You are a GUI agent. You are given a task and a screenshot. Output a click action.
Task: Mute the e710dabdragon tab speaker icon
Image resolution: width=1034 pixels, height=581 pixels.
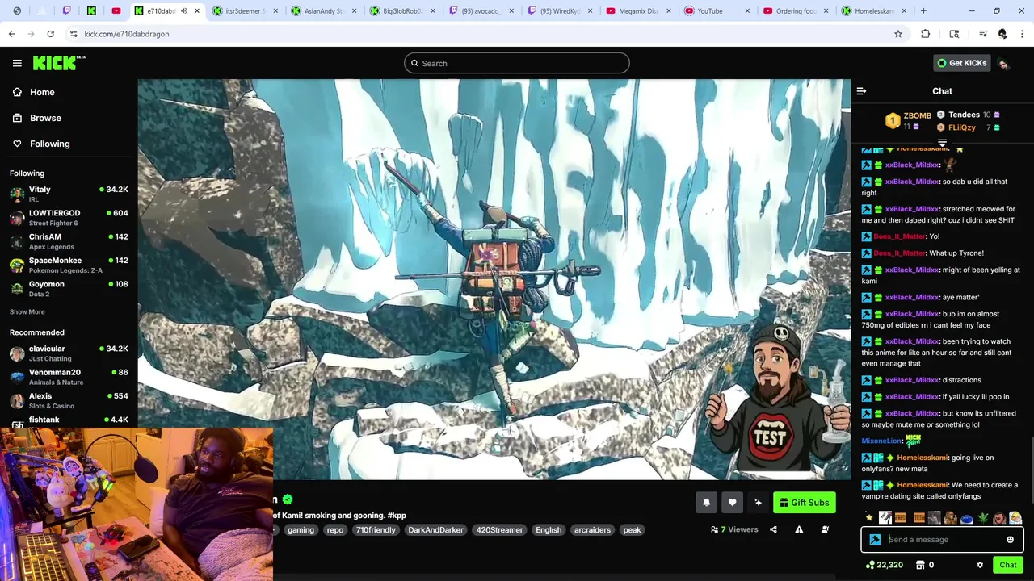pos(184,11)
